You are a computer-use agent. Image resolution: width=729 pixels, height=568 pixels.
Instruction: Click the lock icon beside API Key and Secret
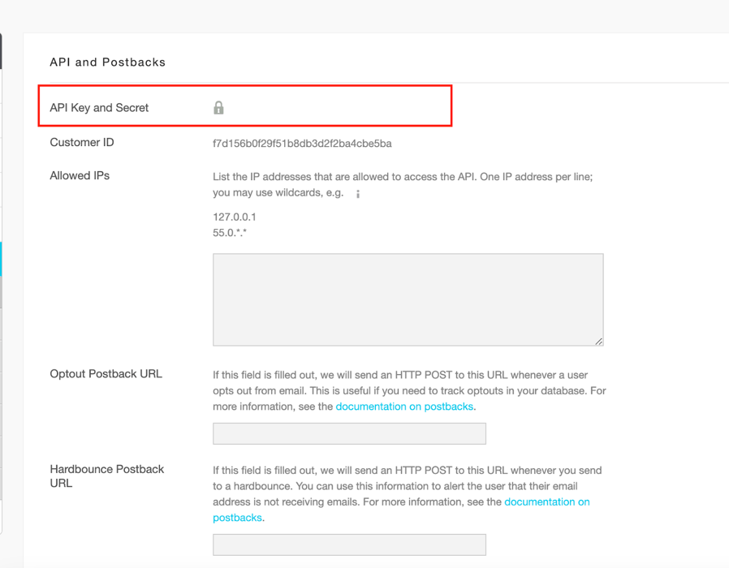tap(218, 107)
